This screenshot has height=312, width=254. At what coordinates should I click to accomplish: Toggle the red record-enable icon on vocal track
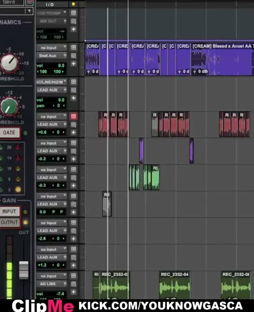point(73,116)
